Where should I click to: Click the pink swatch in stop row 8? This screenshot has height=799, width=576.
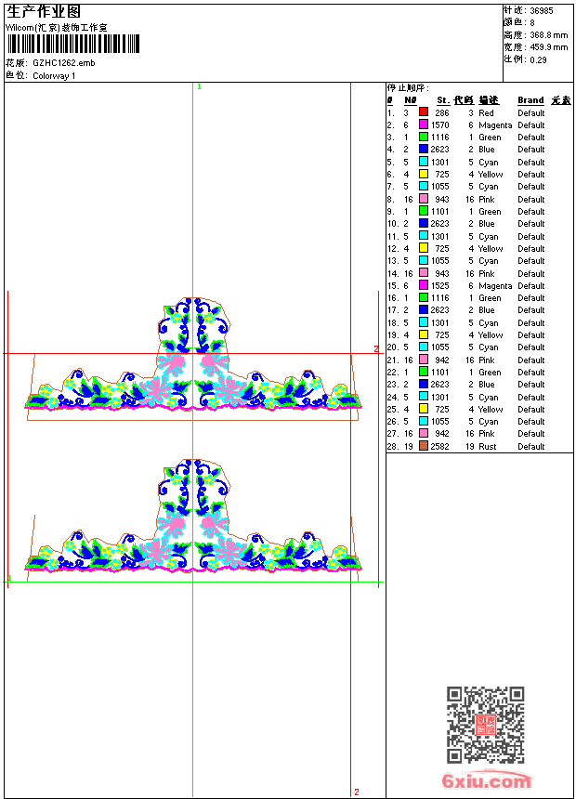pos(423,199)
